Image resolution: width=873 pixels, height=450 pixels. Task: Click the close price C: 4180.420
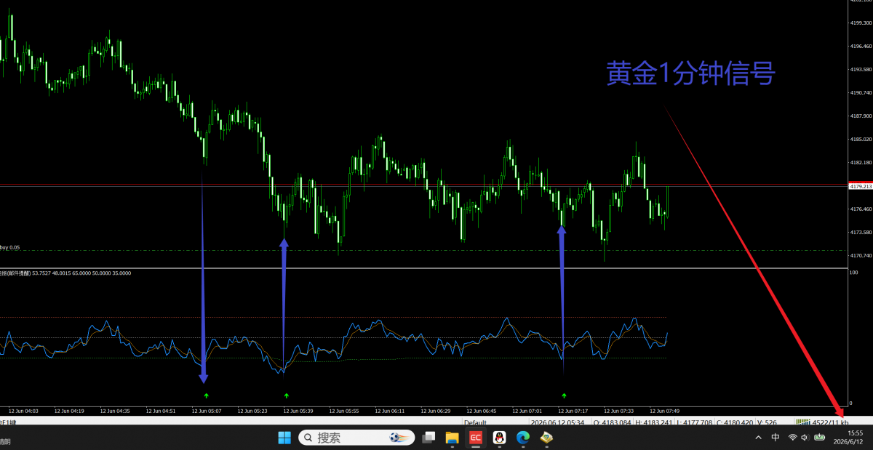735,422
